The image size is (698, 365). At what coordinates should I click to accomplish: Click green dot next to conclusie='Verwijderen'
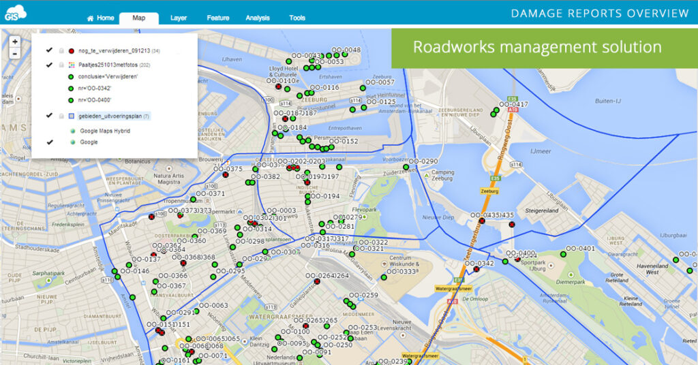point(71,77)
